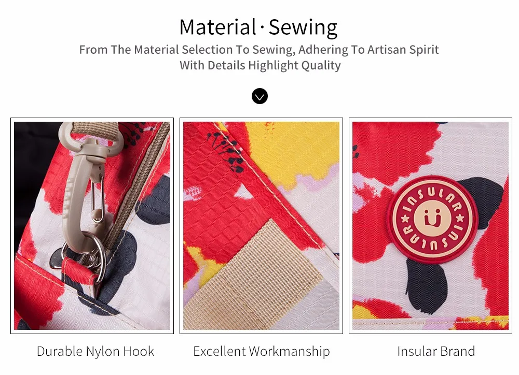Click the Excellent Workmanship caption
This screenshot has width=519, height=375.
click(262, 351)
